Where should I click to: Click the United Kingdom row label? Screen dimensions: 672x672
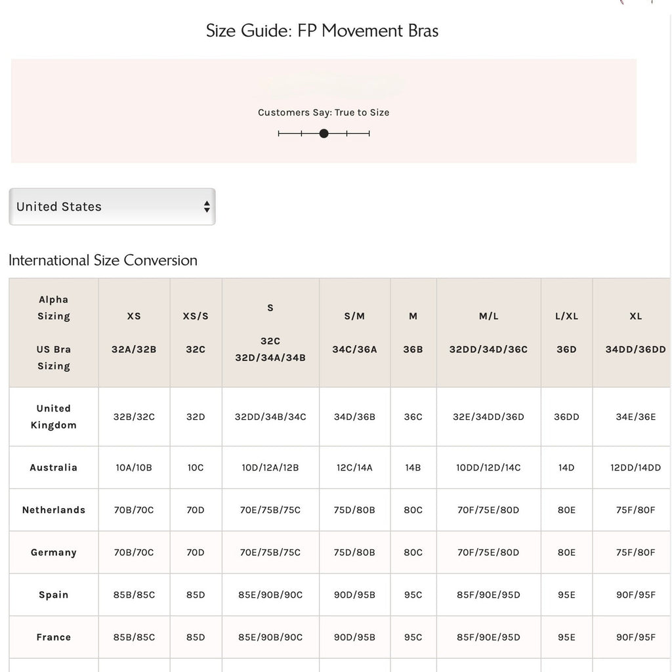54,417
